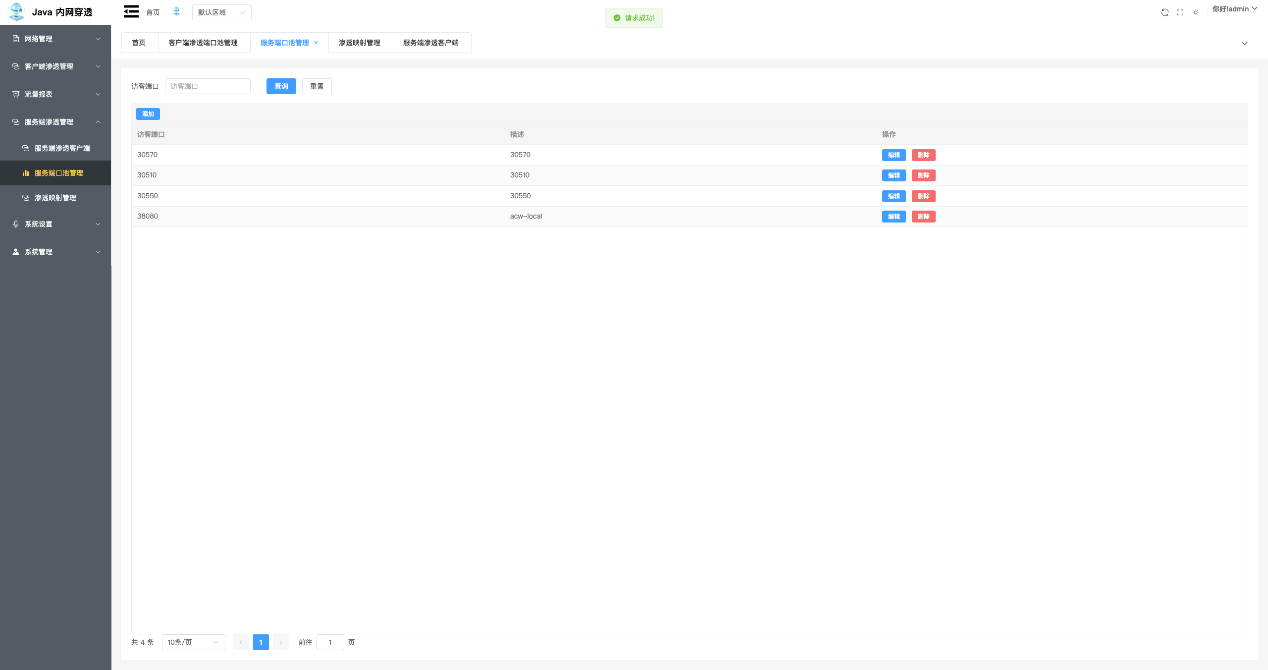Image resolution: width=1268 pixels, height=670 pixels.
Task: Click the fullscreen icon in header
Action: tap(1180, 12)
